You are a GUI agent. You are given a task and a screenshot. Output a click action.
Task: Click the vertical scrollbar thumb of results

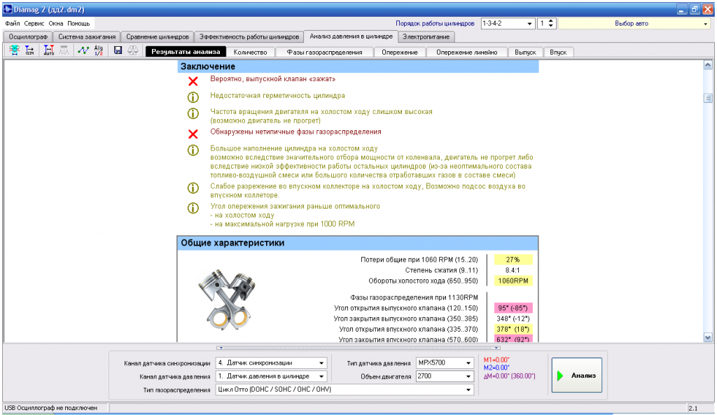708,98
